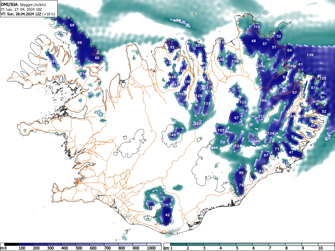Click the '71' visibility value

[x=277, y=149]
